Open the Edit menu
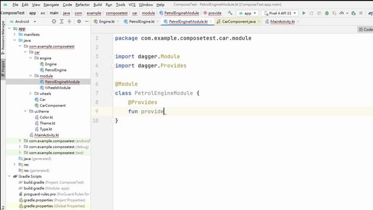This screenshot has height=210, width=373. 25,5
